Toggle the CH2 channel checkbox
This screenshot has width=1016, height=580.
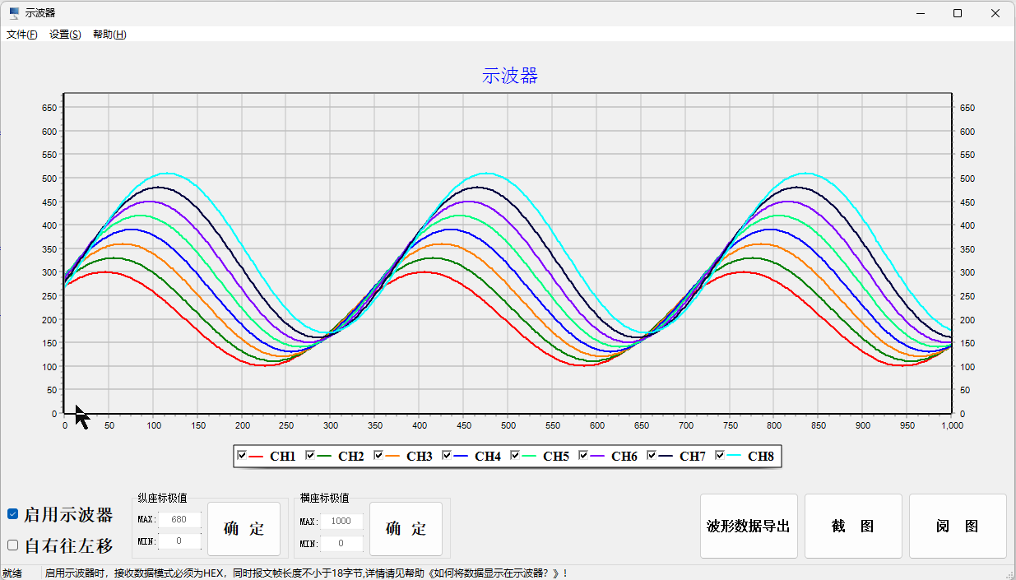(310, 456)
